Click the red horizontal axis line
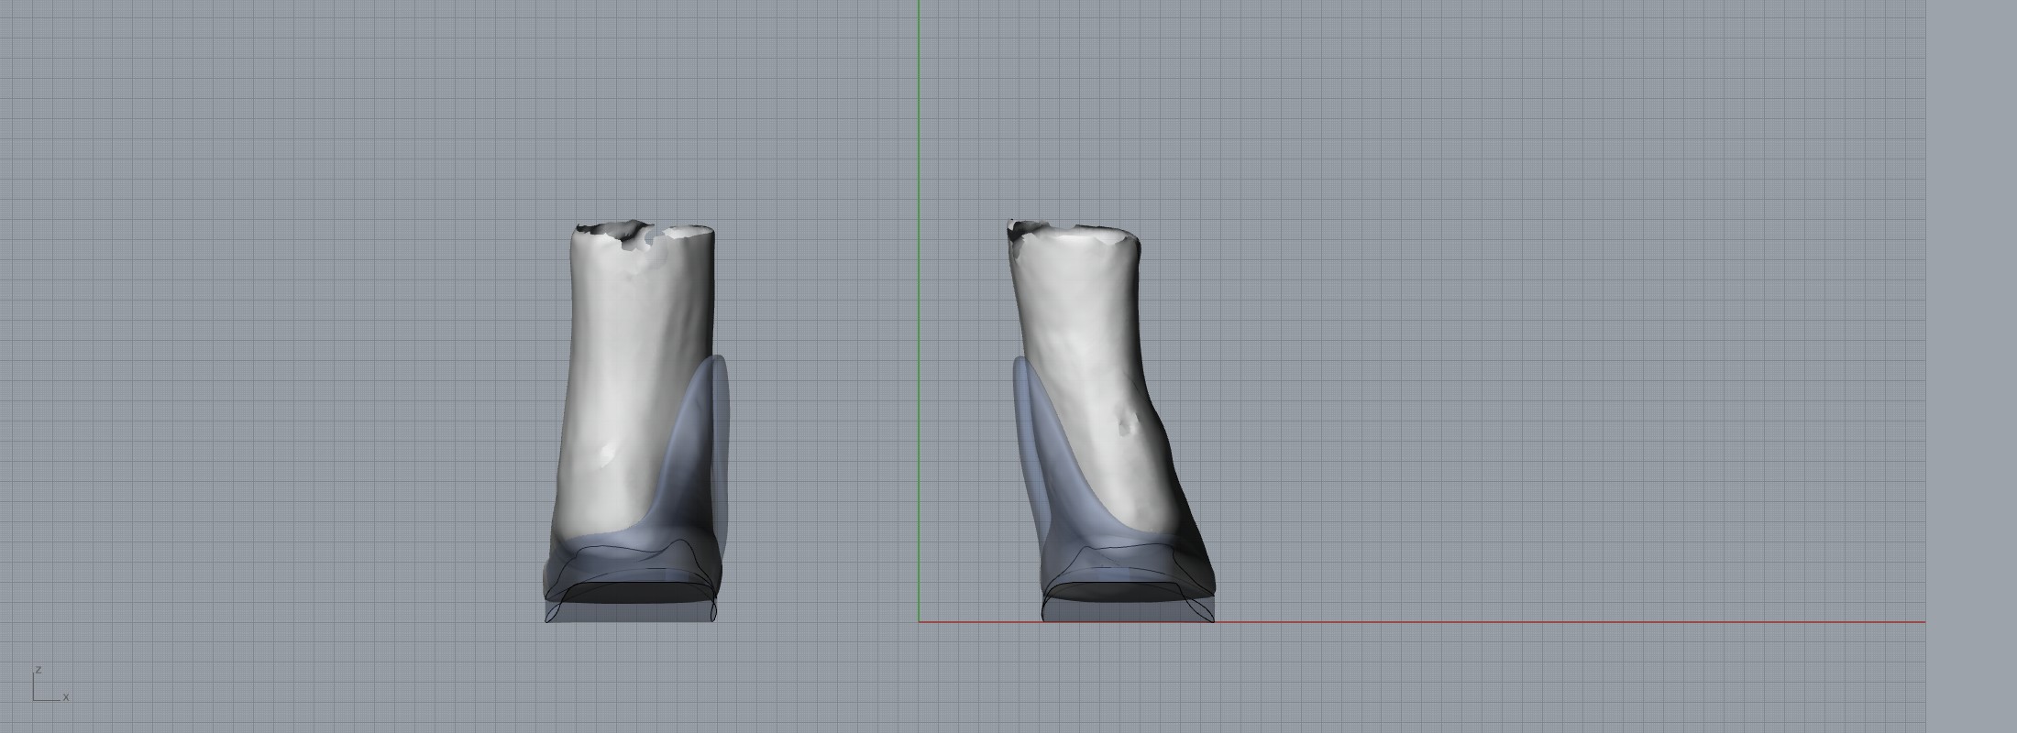This screenshot has width=2017, height=733. [x=1559, y=621]
